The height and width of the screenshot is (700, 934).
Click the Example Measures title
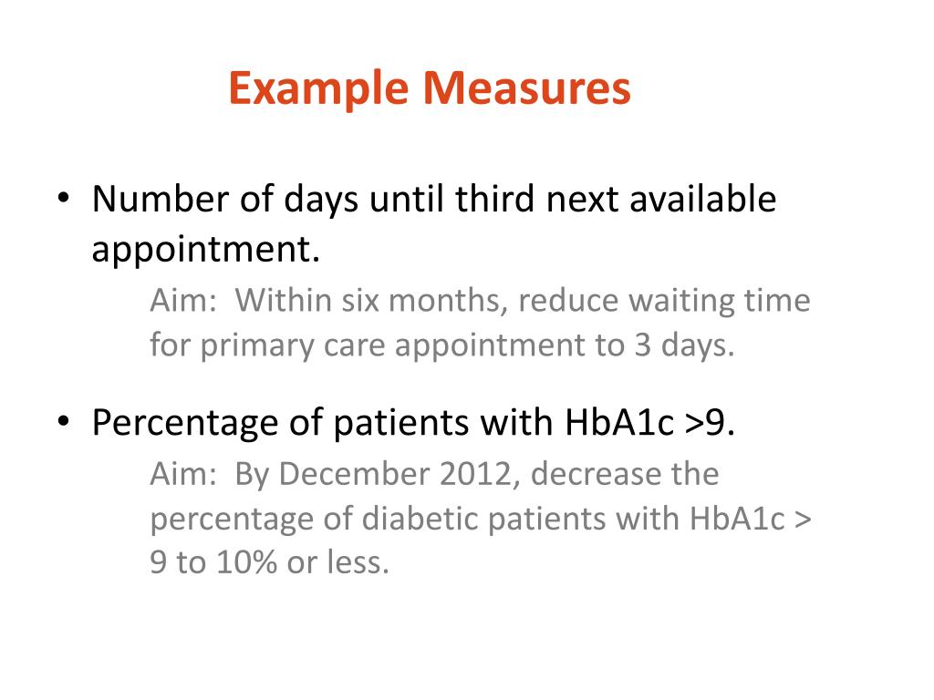pyautogui.click(x=430, y=88)
